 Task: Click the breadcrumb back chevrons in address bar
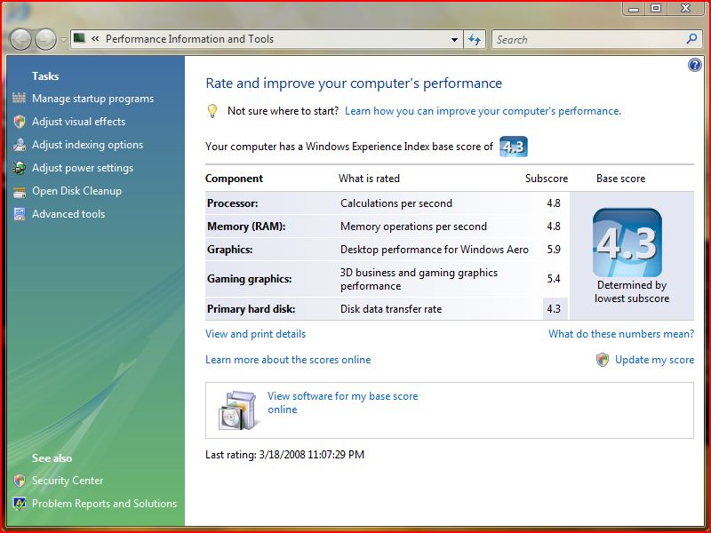95,39
